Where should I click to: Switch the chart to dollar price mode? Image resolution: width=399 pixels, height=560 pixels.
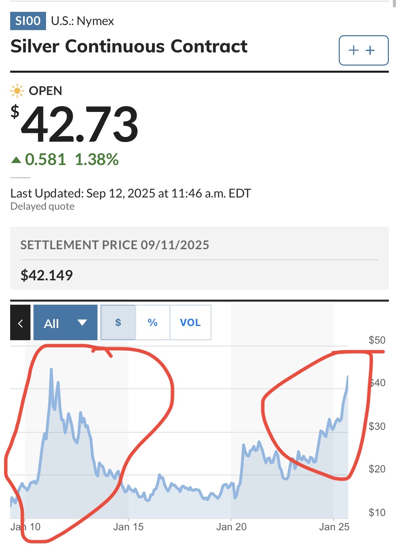(118, 323)
